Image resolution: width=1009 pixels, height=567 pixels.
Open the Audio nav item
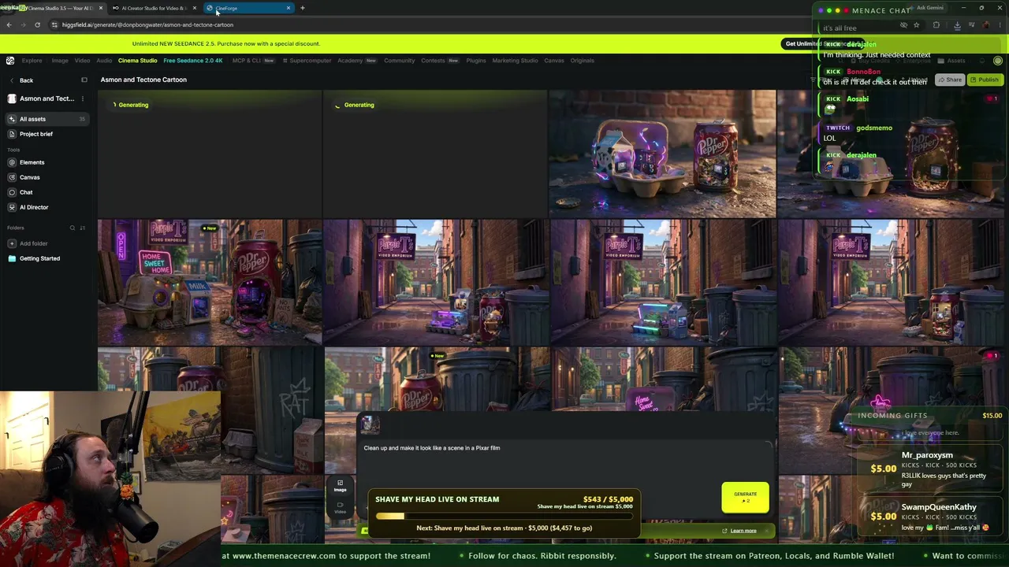pyautogui.click(x=104, y=61)
